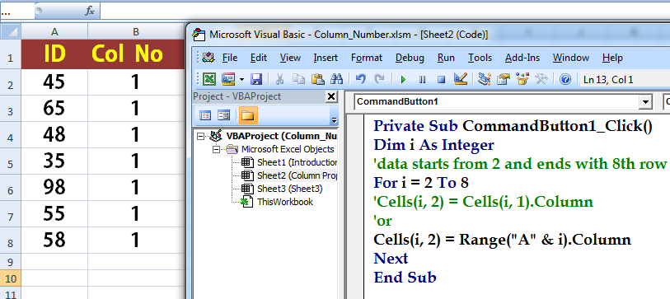Select Sheet2 (Column Prop in project tree
The height and width of the screenshot is (299, 670).
[x=297, y=175]
